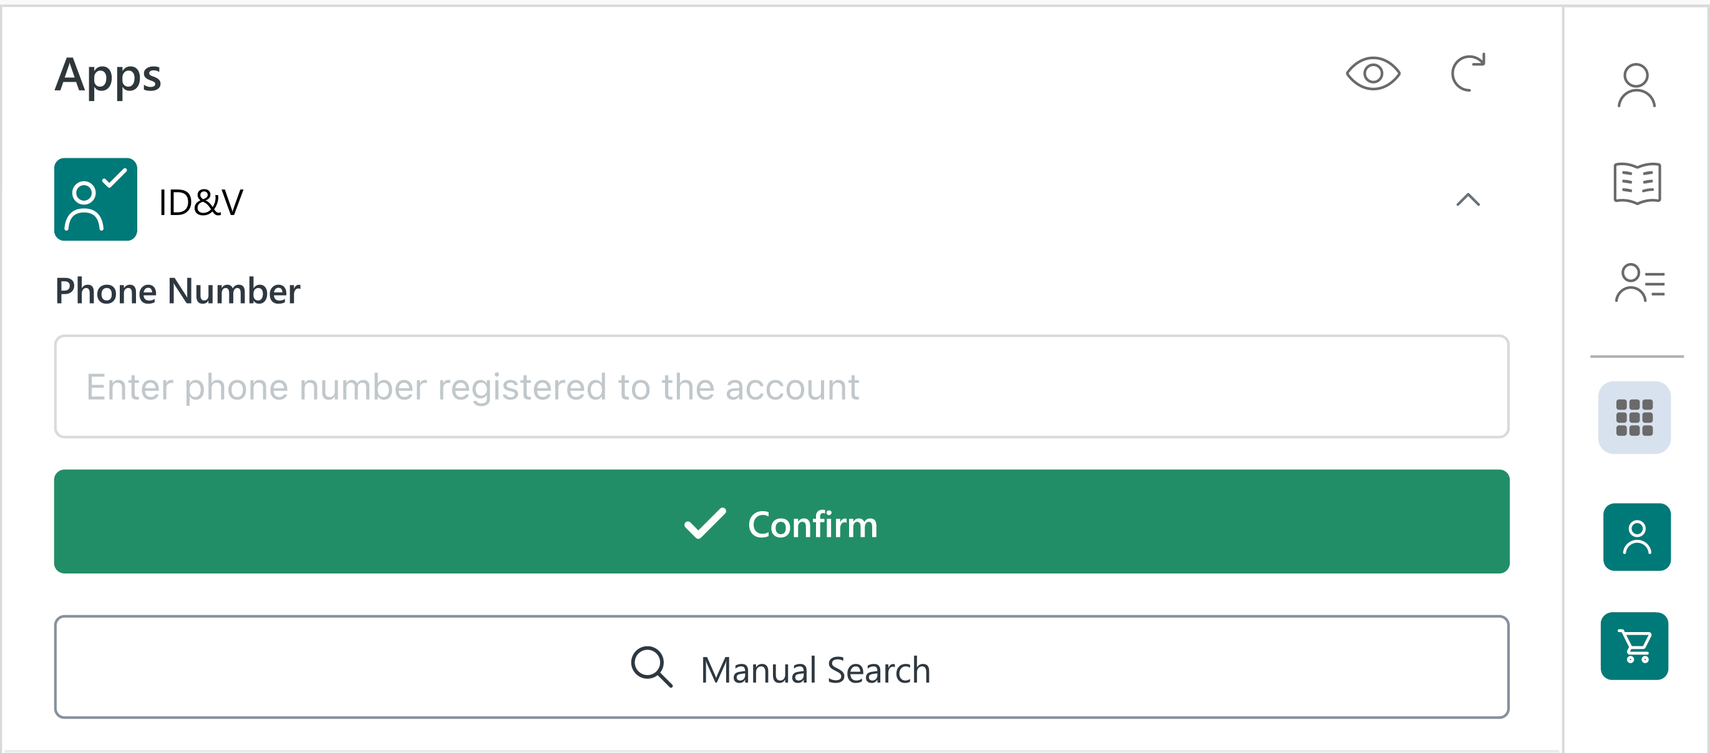Click the sidebar horizontal divider line
Viewport: 1710px width, 753px height.
coord(1636,357)
